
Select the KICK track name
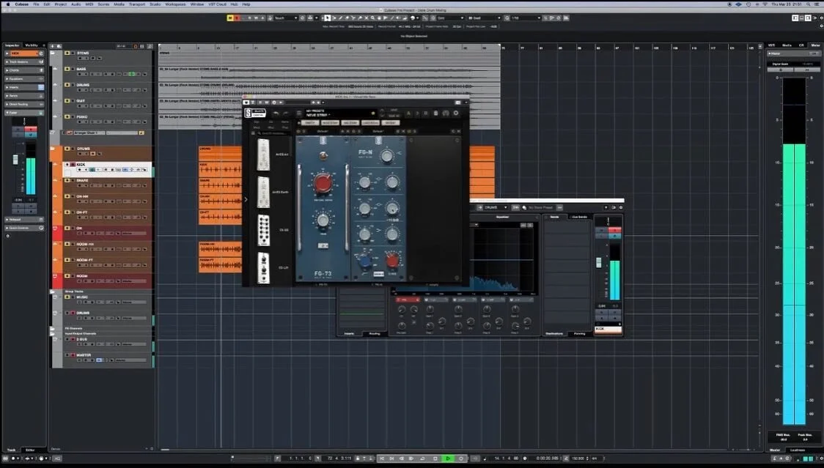81,164
